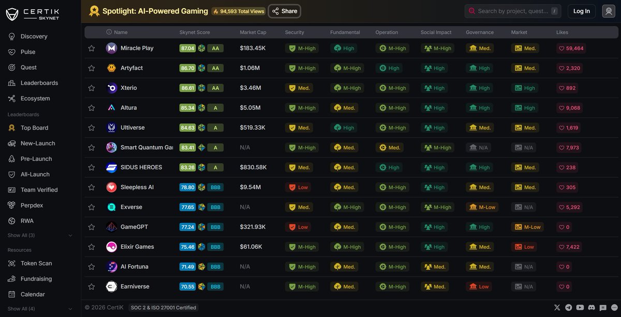
Task: Select the Quest target icon
Action: tap(12, 68)
